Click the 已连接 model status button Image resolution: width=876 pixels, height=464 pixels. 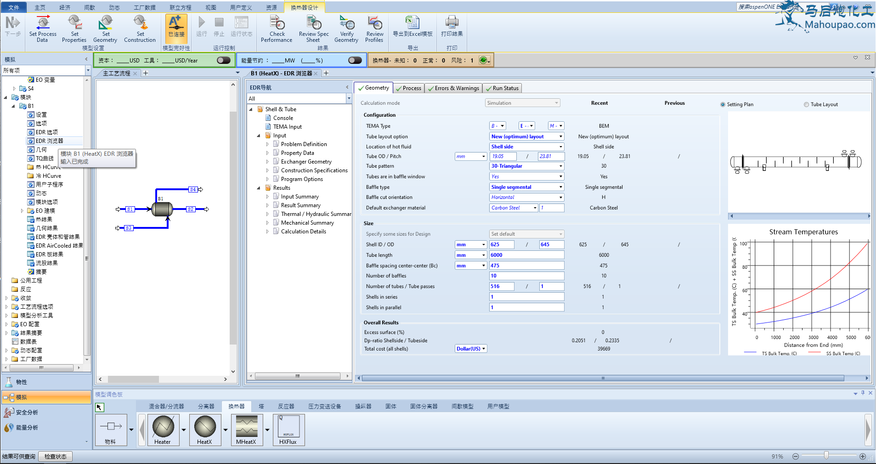tap(176, 28)
